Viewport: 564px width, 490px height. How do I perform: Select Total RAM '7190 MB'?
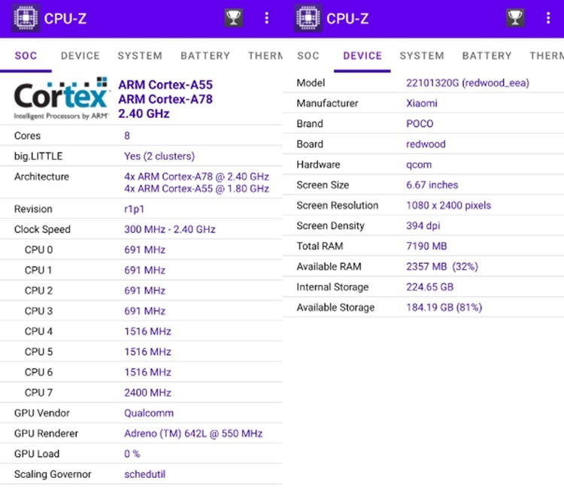(x=426, y=246)
